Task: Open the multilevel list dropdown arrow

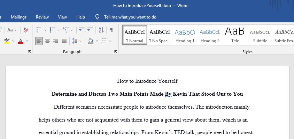Action: [72, 30]
